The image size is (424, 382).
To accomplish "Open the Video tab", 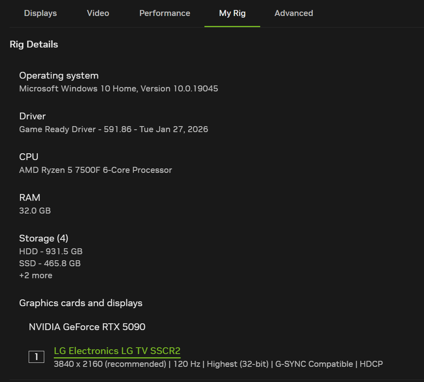I will (98, 13).
